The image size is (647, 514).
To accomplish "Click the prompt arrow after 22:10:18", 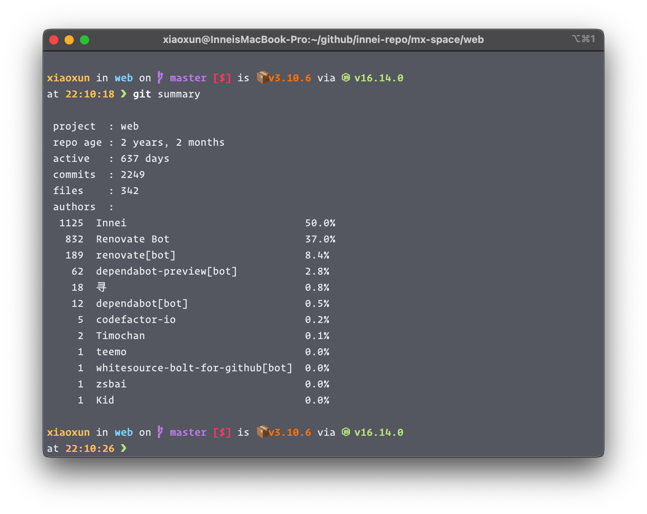I will 123,94.
